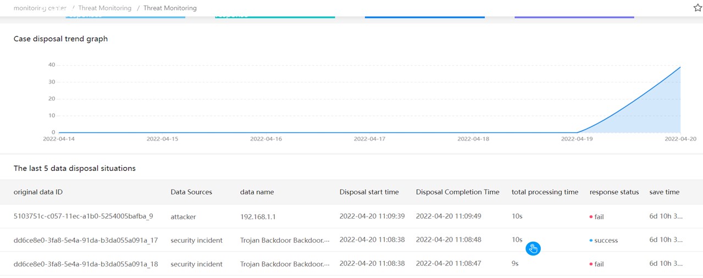Select data ID ending in 091a_18
The width and height of the screenshot is (703, 278).
click(x=85, y=264)
